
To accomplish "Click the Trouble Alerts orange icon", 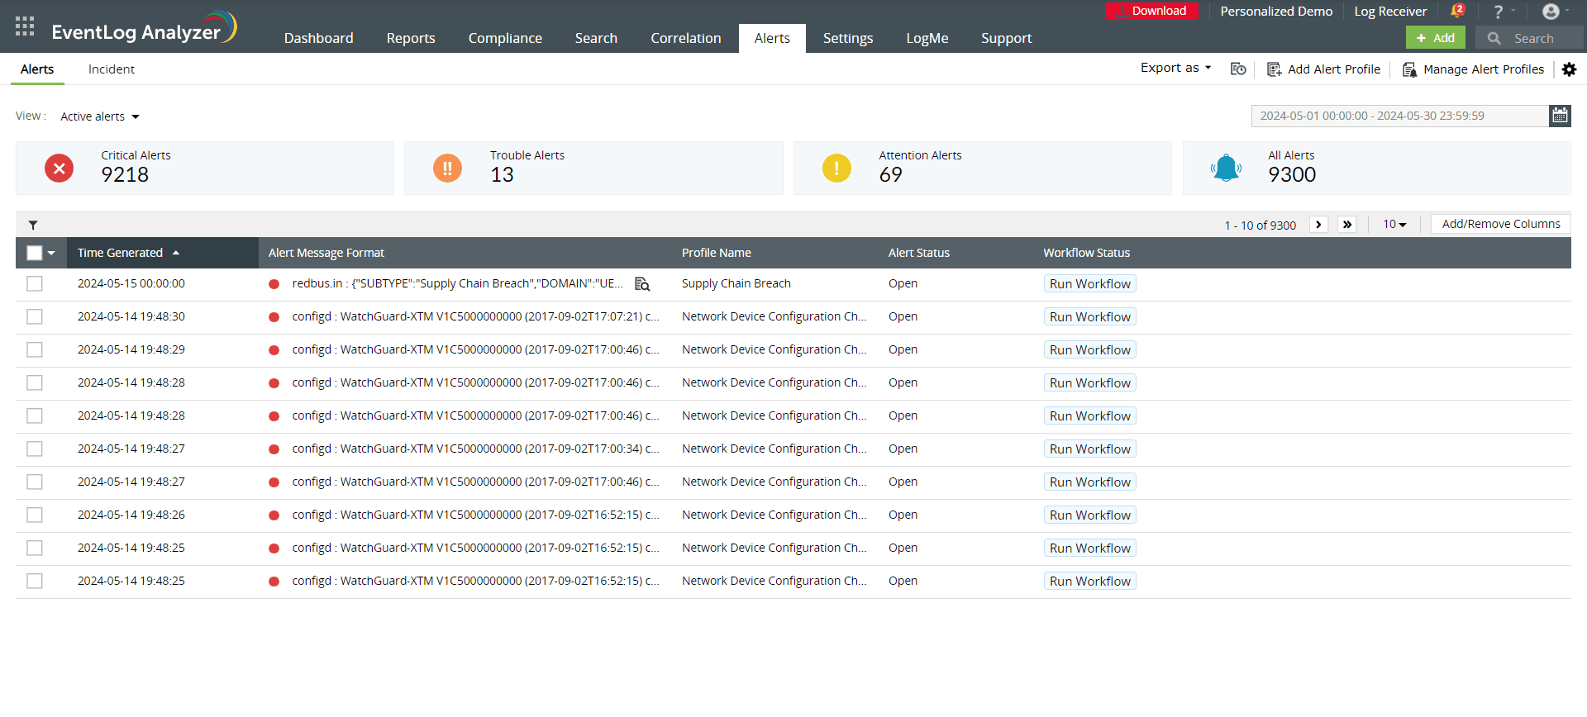I will tap(447, 169).
